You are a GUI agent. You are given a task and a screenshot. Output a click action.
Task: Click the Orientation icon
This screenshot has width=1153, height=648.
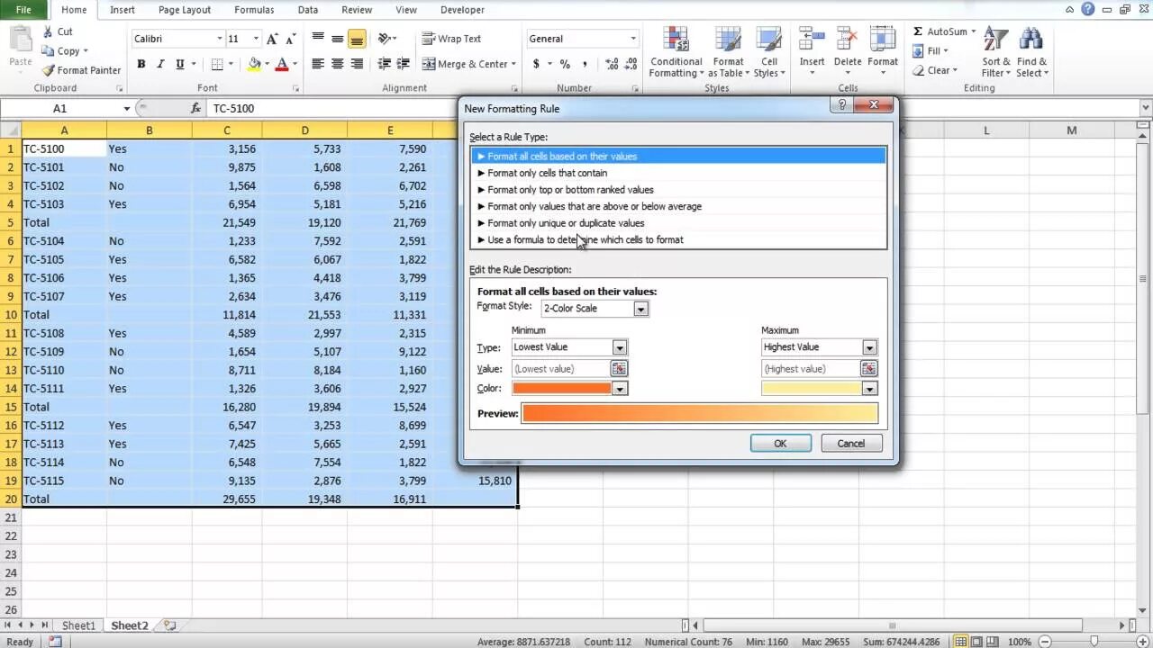[x=385, y=39]
